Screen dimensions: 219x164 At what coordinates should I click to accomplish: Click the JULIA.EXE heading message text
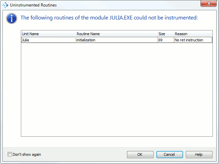click(109, 18)
